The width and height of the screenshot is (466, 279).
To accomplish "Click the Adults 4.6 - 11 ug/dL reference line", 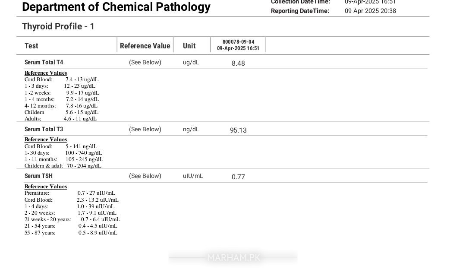I will pos(60,119).
